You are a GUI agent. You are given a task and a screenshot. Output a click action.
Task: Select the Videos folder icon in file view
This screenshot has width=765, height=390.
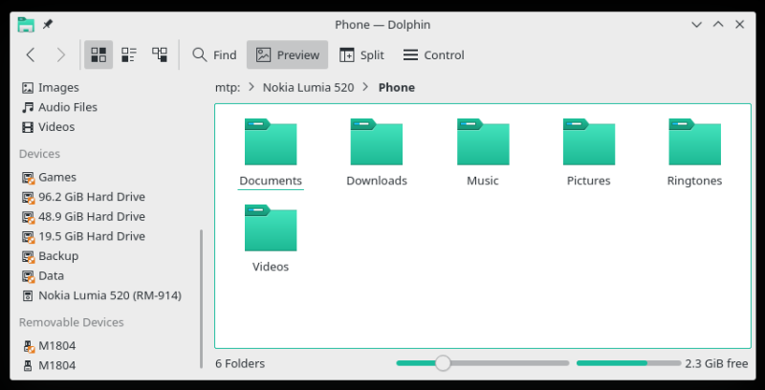coord(271,227)
